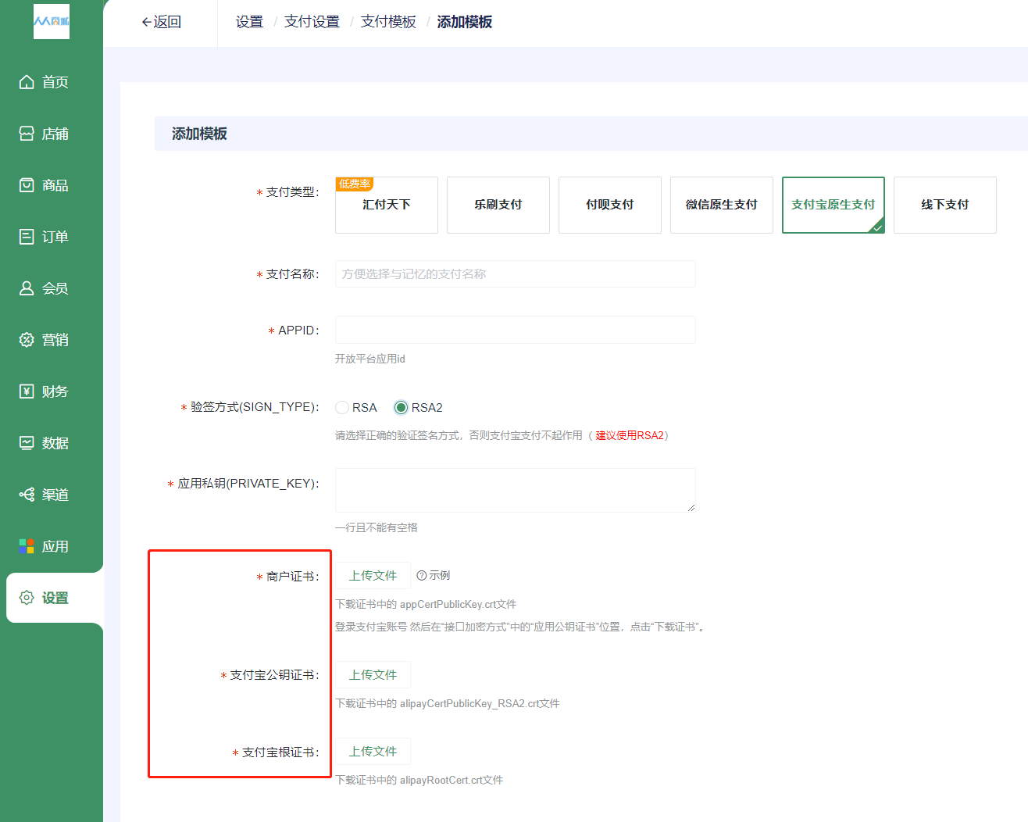Open the 首页 home icon in sidebar
1028x822 pixels.
point(27,82)
